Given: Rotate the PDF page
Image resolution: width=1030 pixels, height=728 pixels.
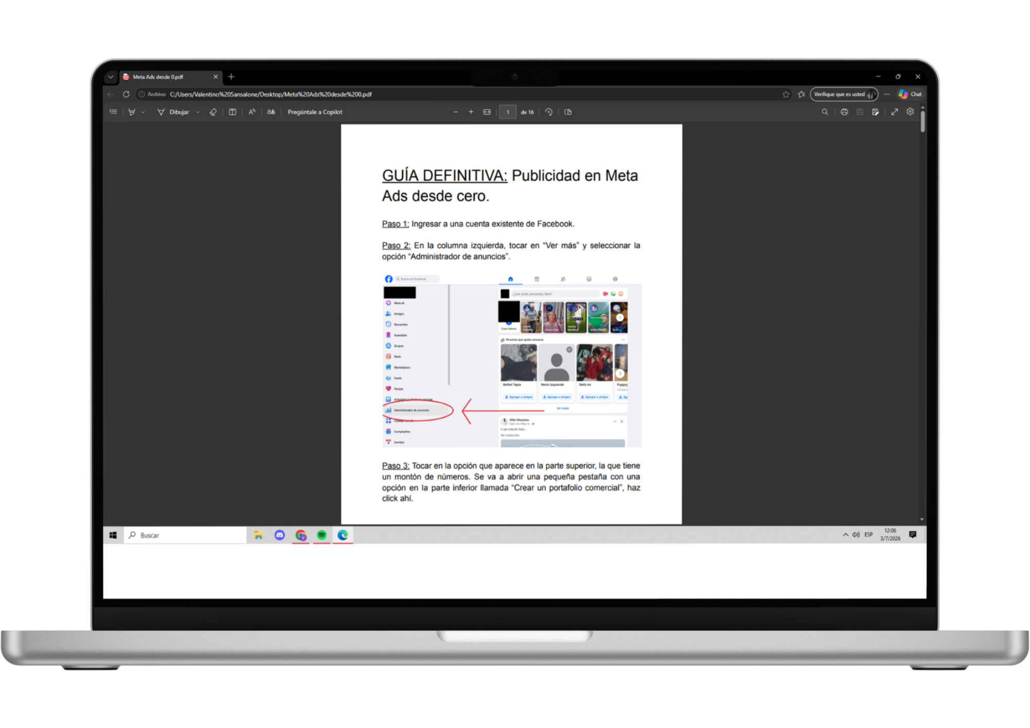Looking at the screenshot, I should 549,112.
